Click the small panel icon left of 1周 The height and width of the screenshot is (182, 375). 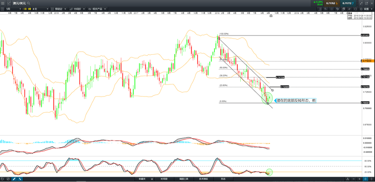[x=2, y=9]
